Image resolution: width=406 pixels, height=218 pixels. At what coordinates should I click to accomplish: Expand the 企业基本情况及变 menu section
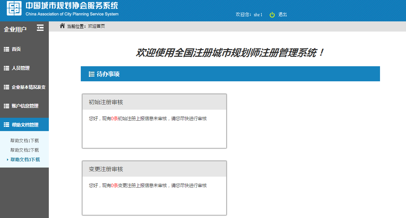click(28, 87)
